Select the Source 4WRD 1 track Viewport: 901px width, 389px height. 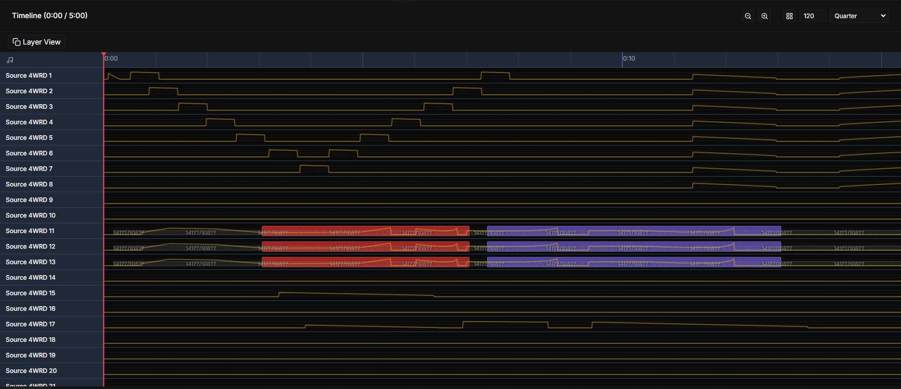(29, 76)
